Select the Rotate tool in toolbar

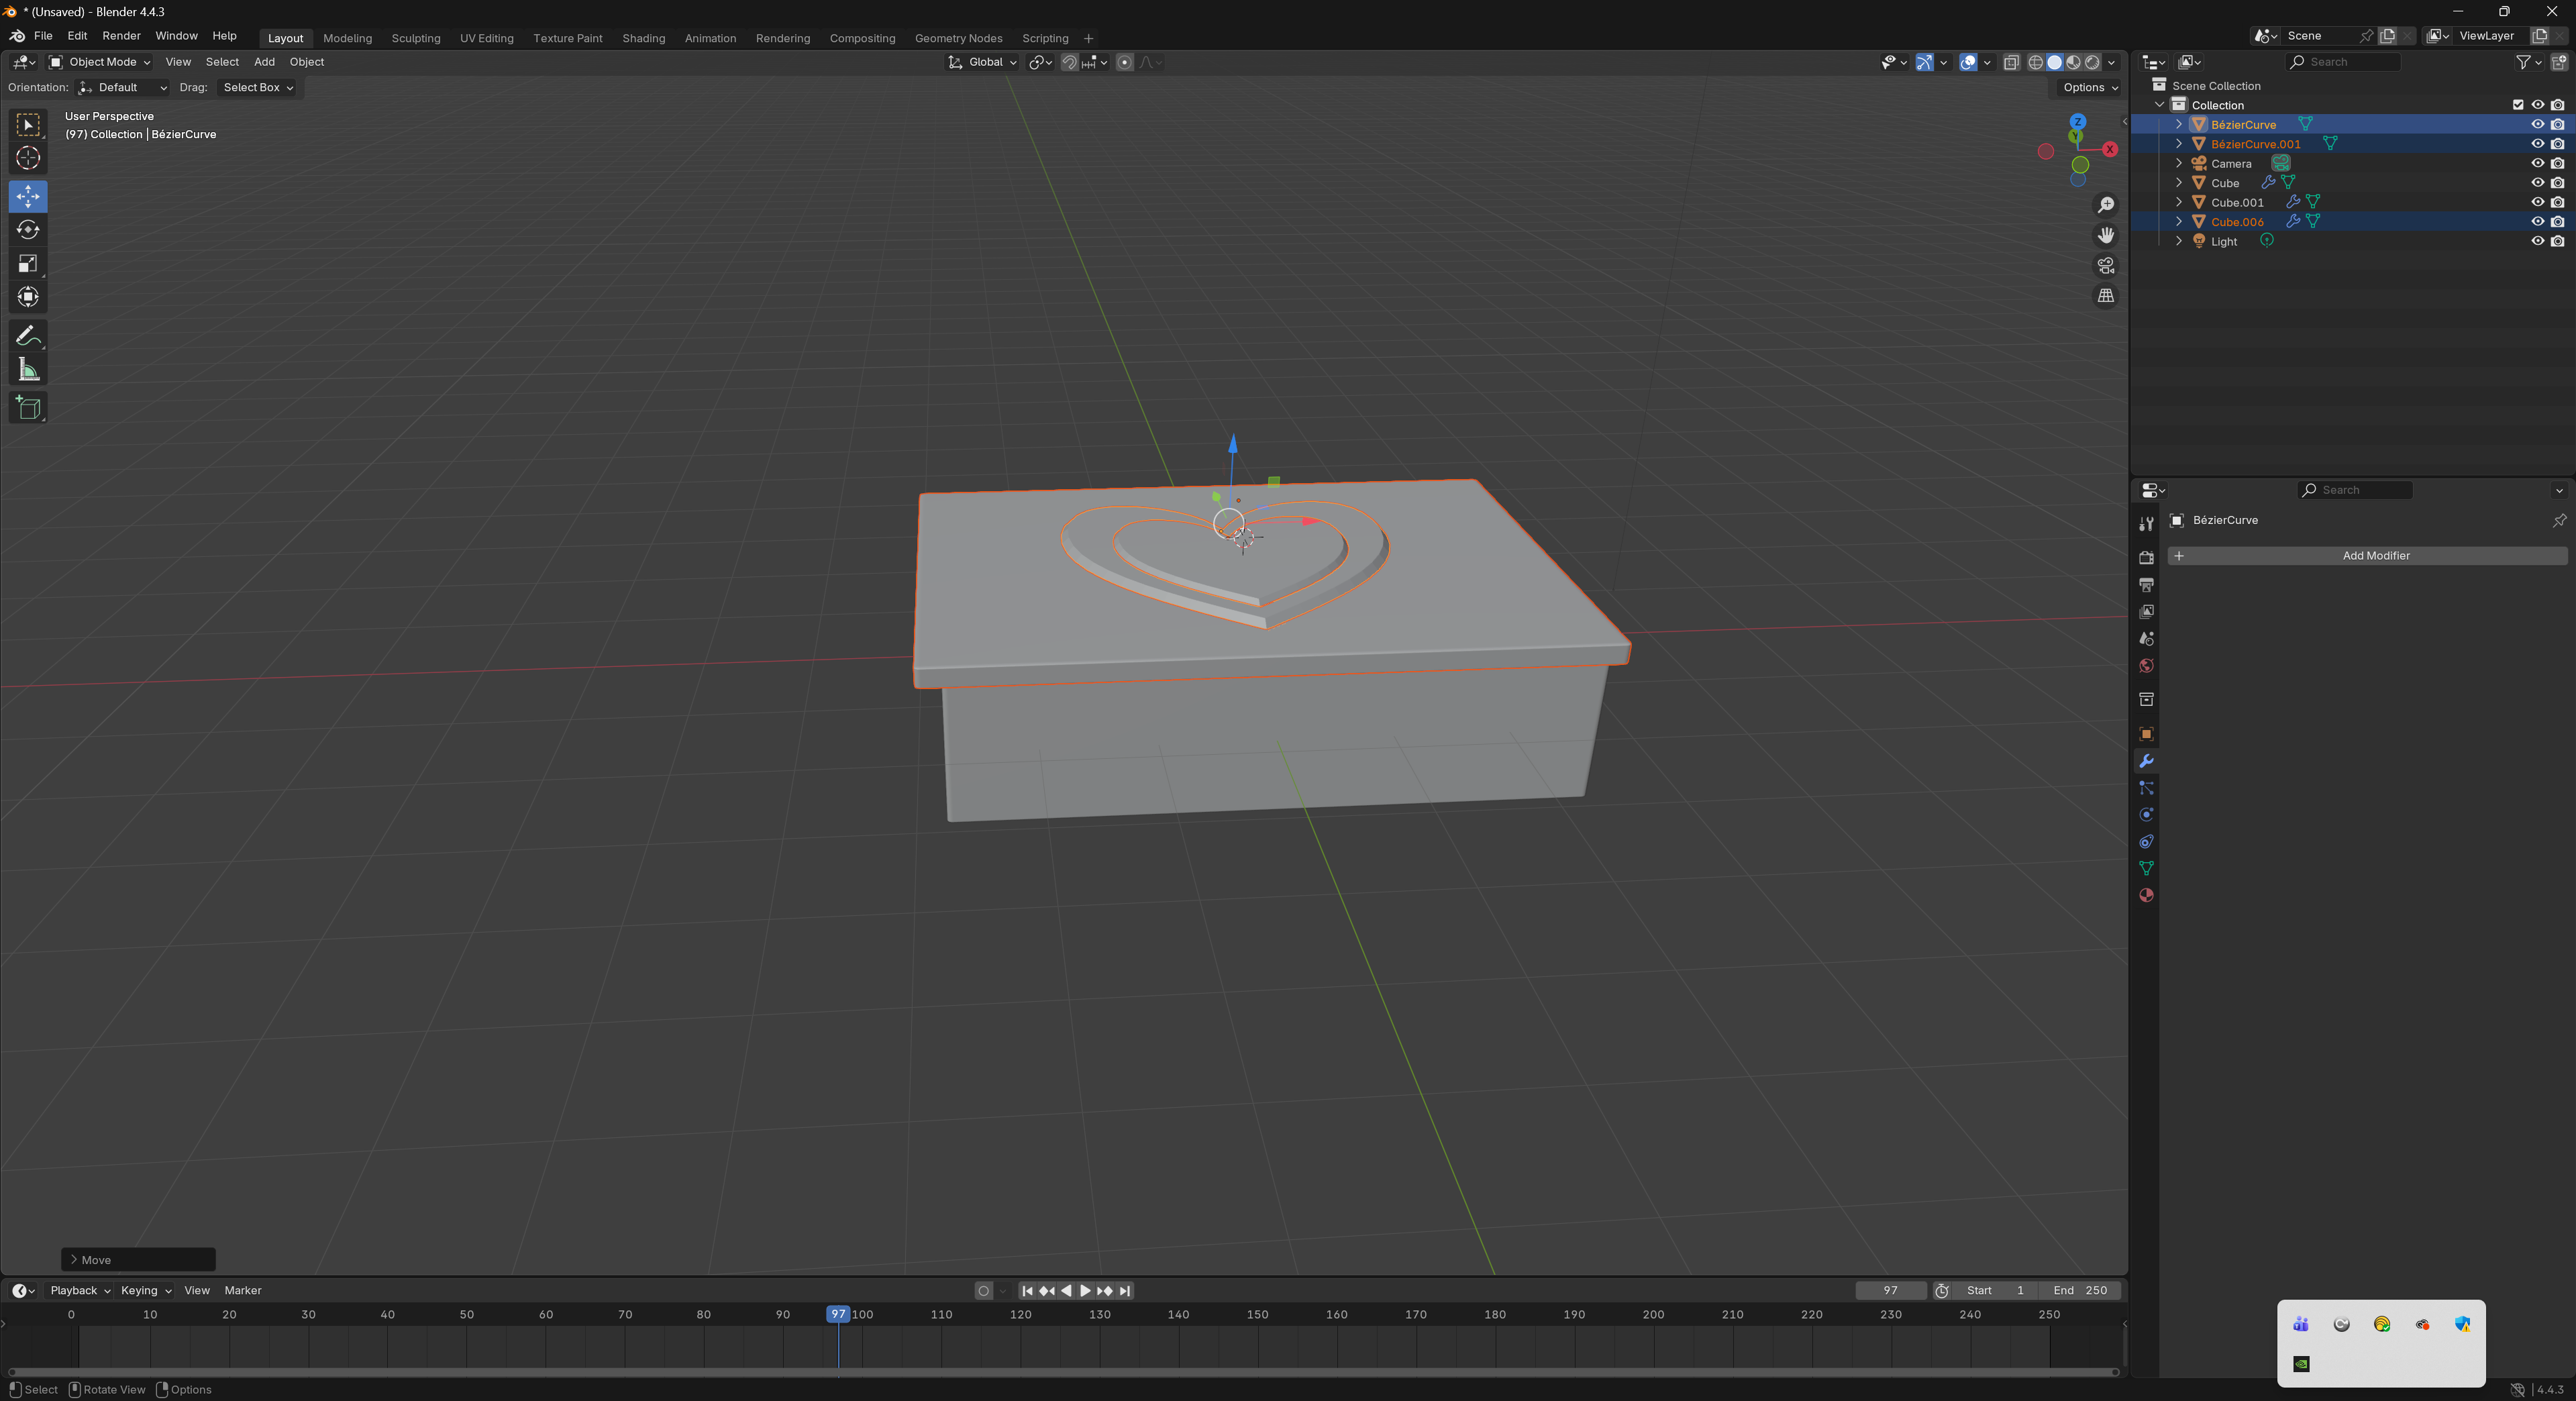coord(28,230)
